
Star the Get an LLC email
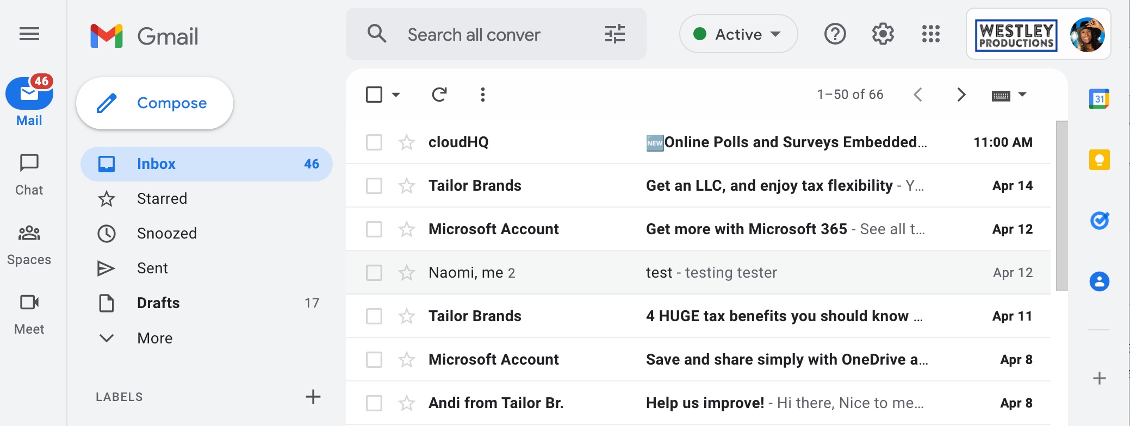point(406,186)
